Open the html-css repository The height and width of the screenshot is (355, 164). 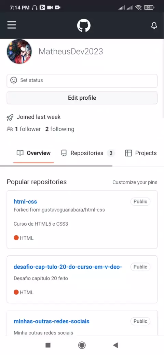[x=25, y=201]
